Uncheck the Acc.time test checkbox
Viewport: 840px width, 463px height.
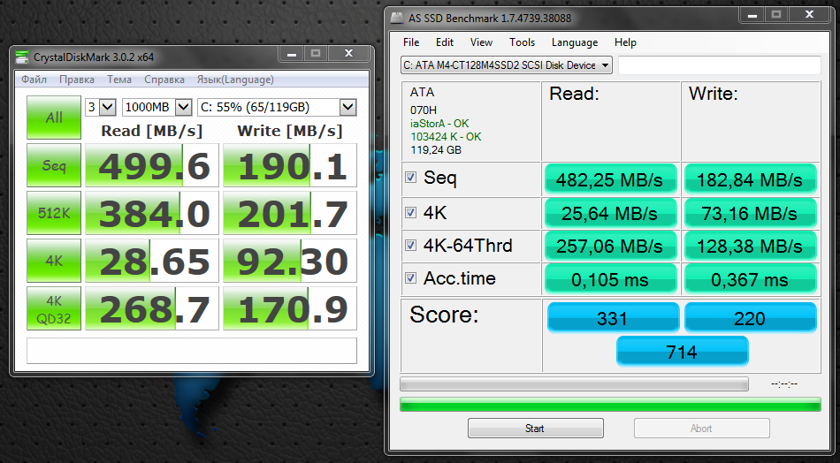(x=411, y=277)
